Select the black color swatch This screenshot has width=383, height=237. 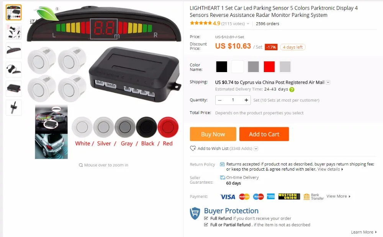point(221,66)
